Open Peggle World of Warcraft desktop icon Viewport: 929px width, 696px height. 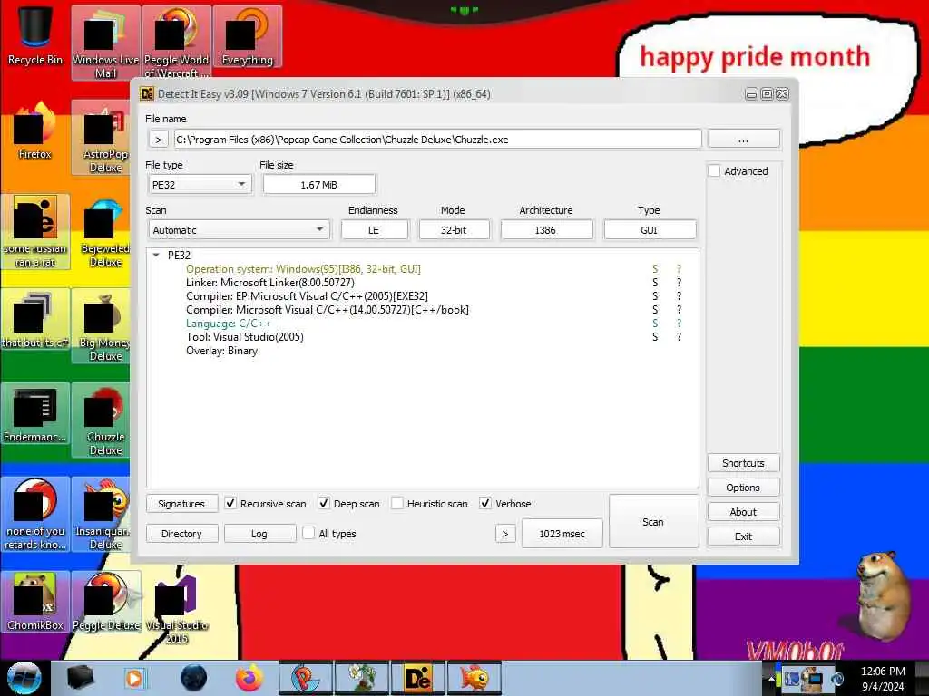pos(177,43)
